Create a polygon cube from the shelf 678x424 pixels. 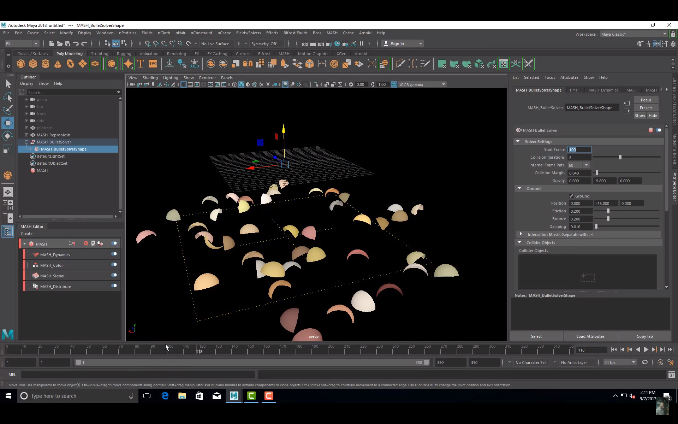(x=33, y=64)
